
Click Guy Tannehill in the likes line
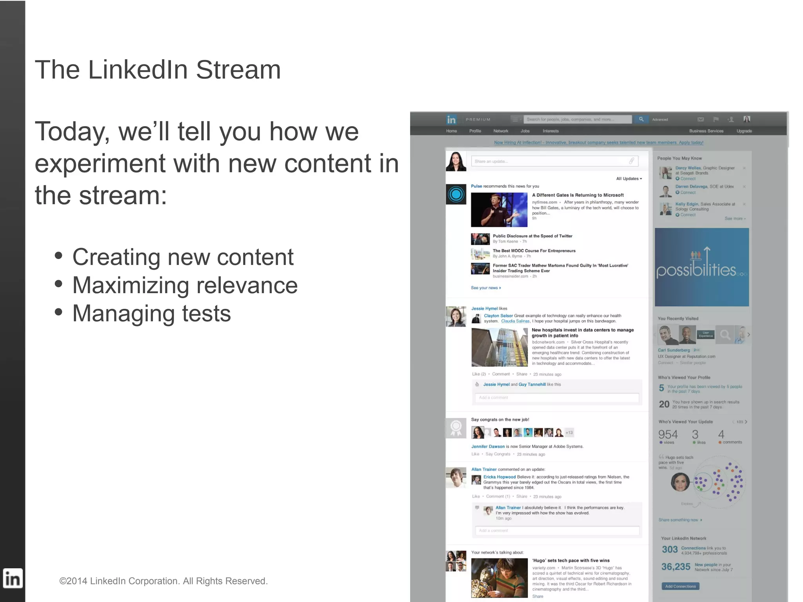(532, 384)
